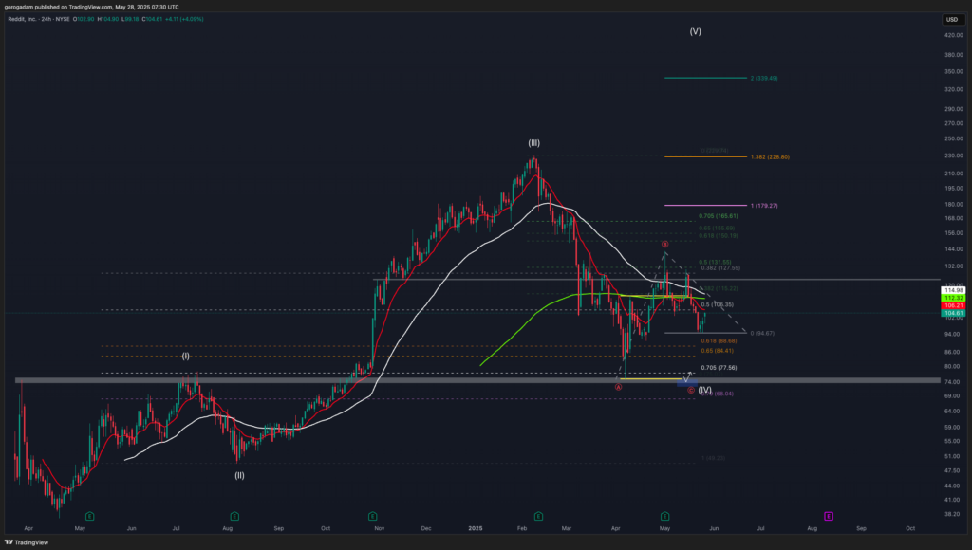This screenshot has height=550, width=972.
Task: Open the USD currency selector
Action: tap(952, 20)
